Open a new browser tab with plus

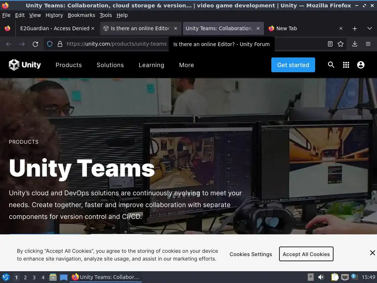355,28
